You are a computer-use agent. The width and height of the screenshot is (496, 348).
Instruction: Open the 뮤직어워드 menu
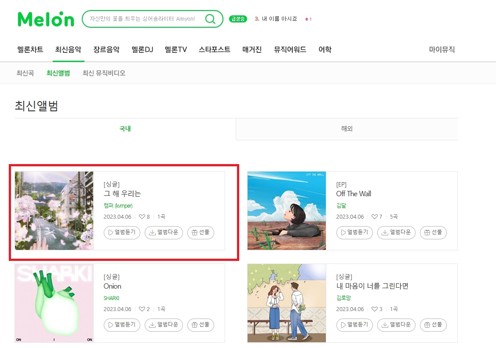pos(290,50)
